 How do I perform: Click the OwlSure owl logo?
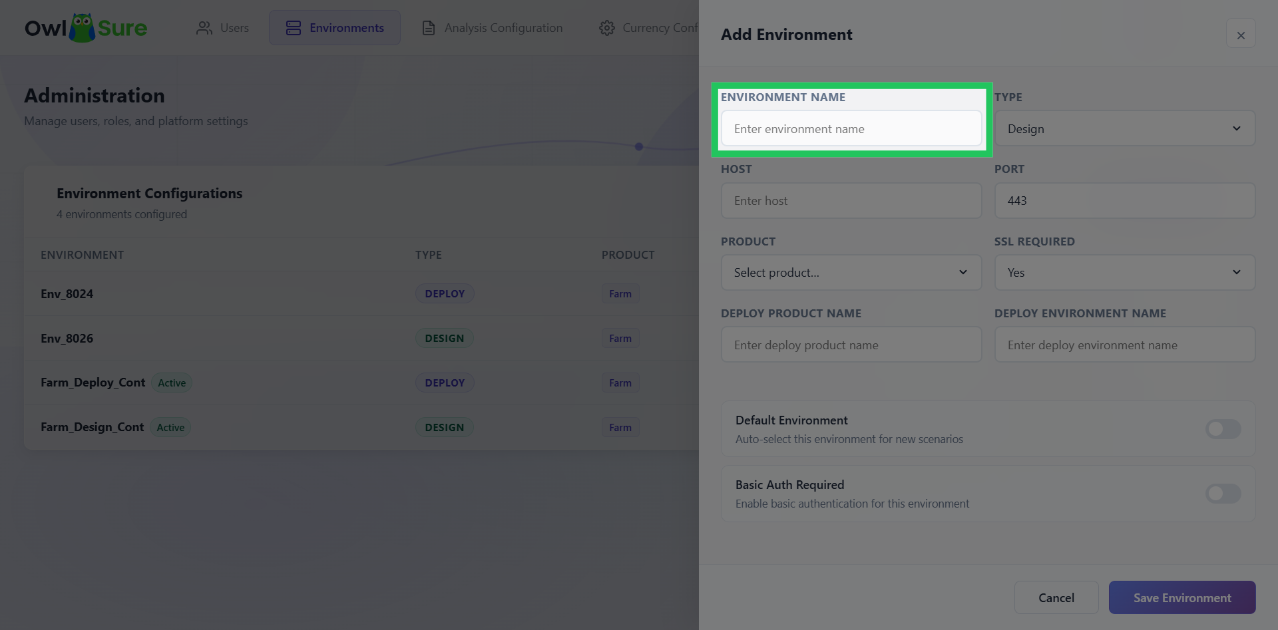pos(86,28)
